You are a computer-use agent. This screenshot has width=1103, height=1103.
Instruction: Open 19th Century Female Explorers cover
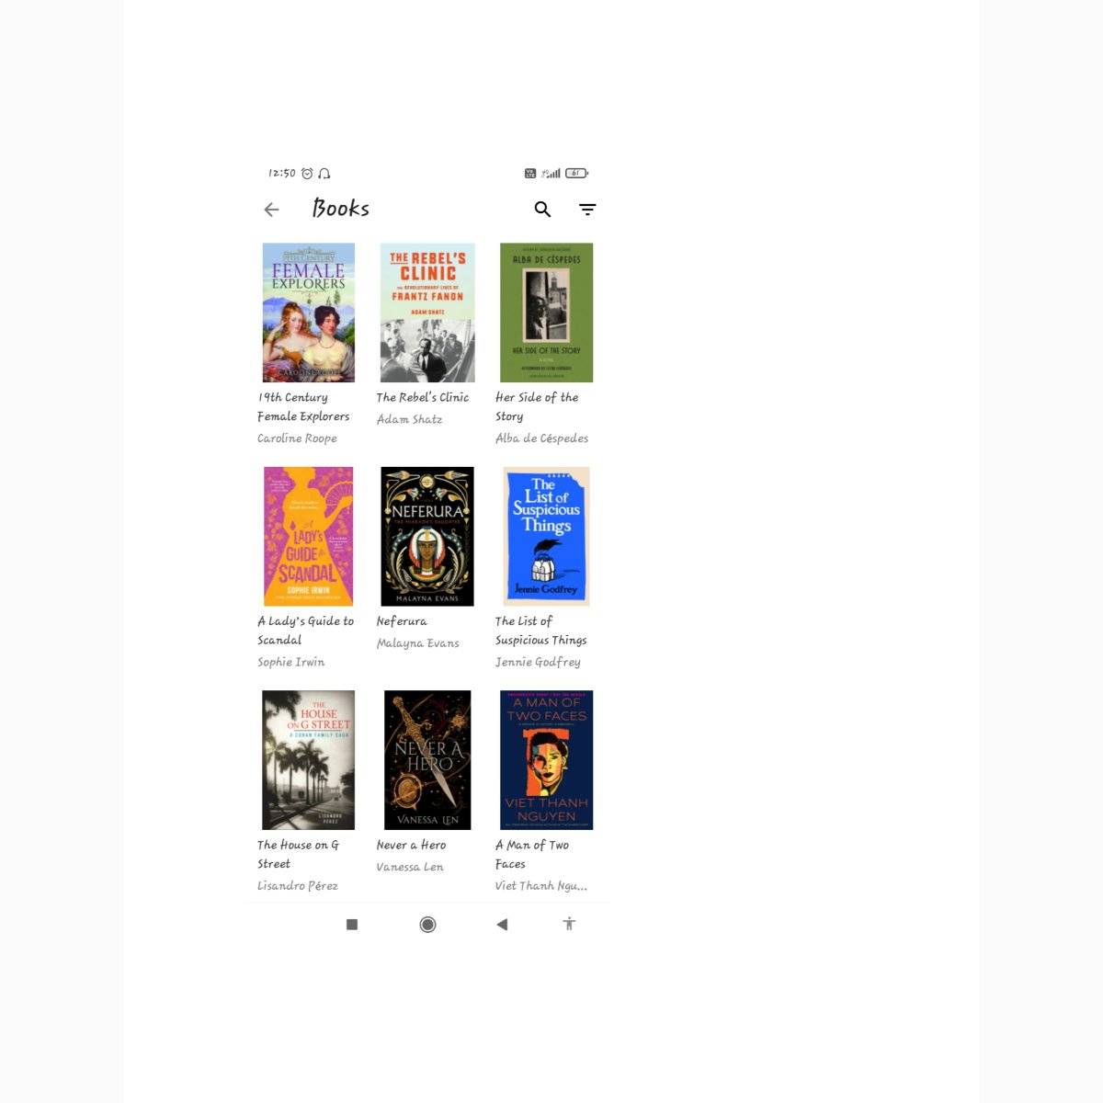click(x=309, y=313)
